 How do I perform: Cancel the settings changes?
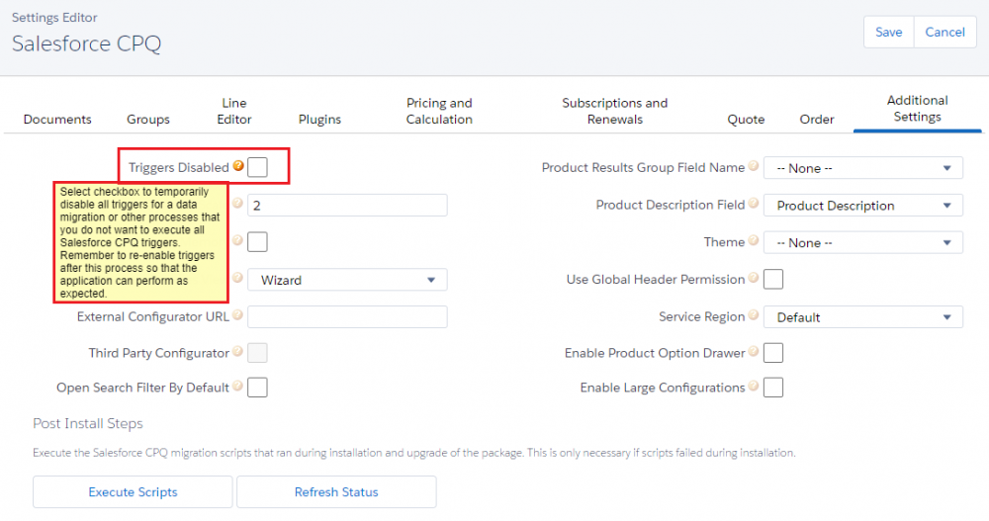coord(944,33)
